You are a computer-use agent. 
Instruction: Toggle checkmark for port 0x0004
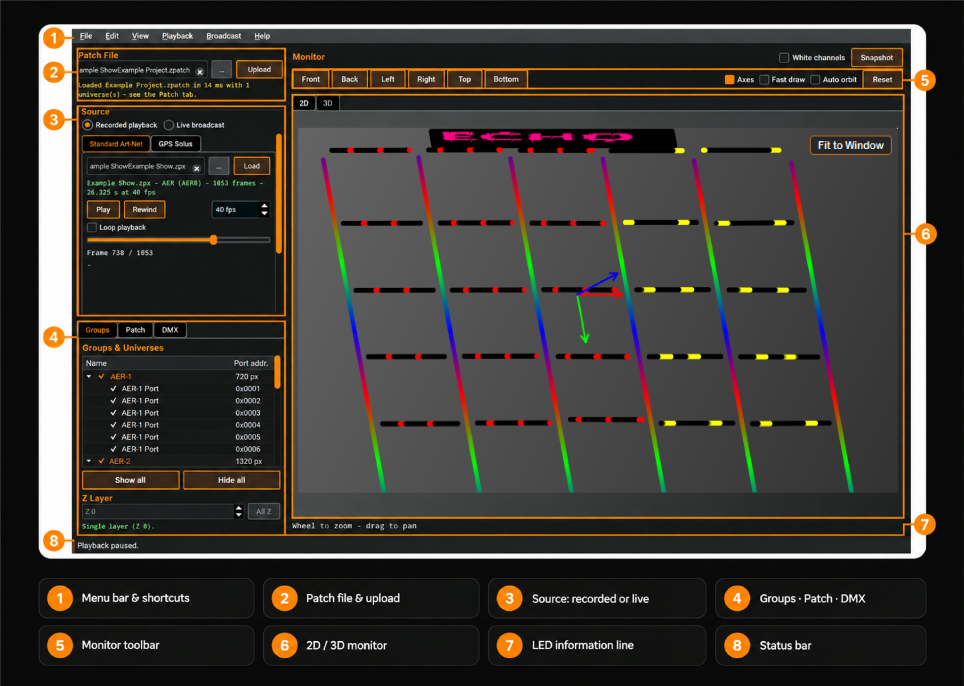tap(113, 425)
